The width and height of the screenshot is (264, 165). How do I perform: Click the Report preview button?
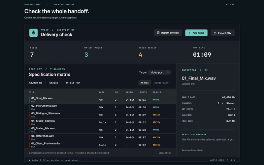168,33
